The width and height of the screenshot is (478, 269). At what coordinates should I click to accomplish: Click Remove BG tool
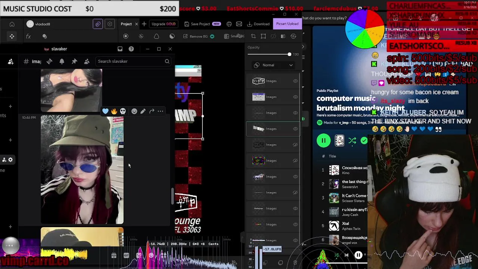[199, 36]
